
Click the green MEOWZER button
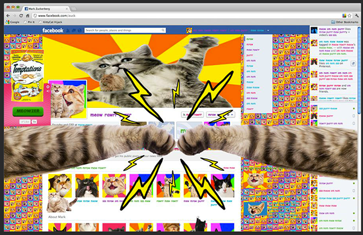click(x=28, y=111)
